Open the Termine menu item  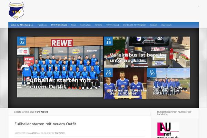pos(98,25)
